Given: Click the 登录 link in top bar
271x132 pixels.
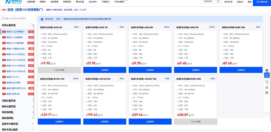Looking at the screenshot, I should point(250,2).
